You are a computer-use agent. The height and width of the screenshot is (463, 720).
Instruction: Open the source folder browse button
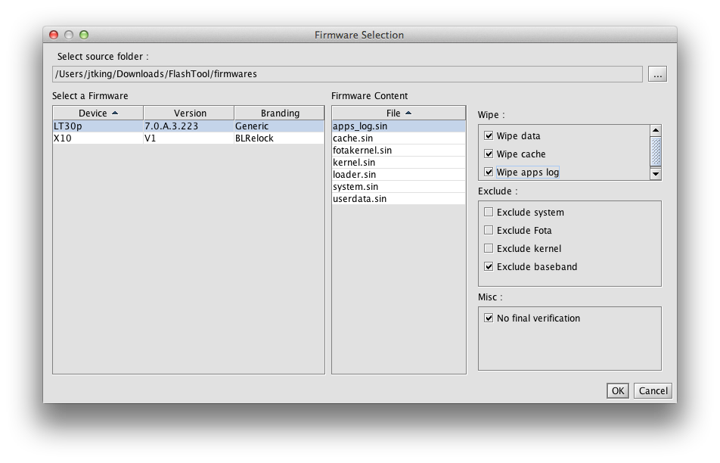657,74
